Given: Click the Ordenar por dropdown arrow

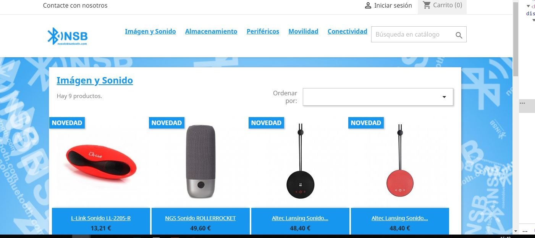Looking at the screenshot, I should [444, 97].
